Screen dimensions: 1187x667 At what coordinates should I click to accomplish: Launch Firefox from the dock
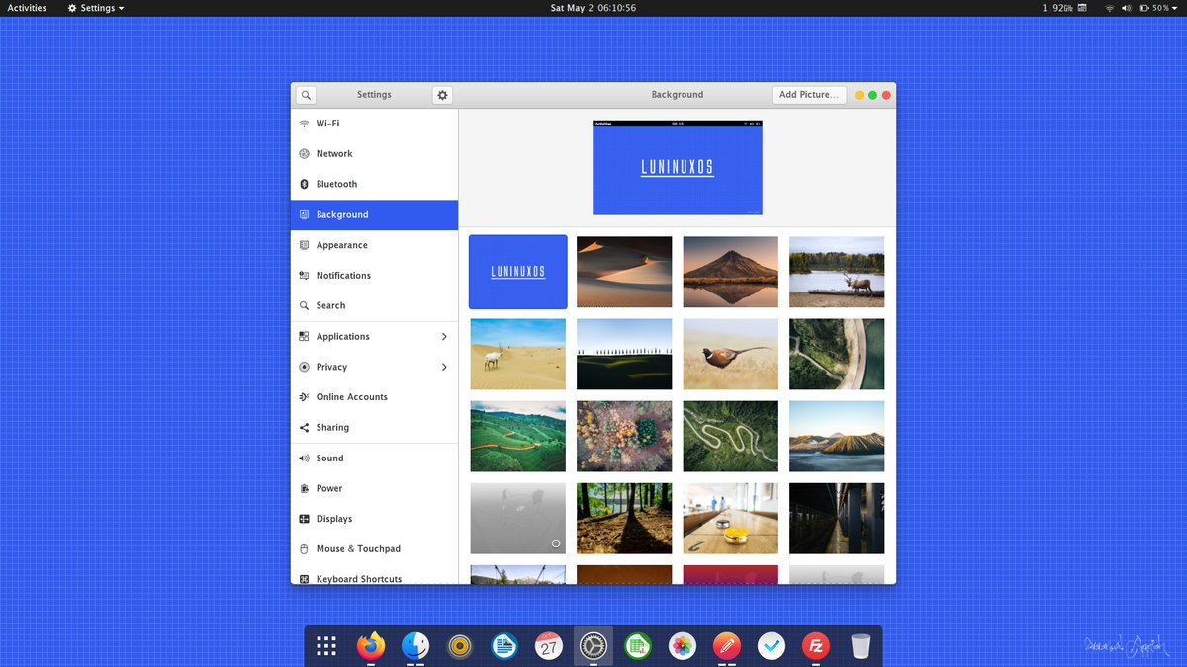point(369,645)
